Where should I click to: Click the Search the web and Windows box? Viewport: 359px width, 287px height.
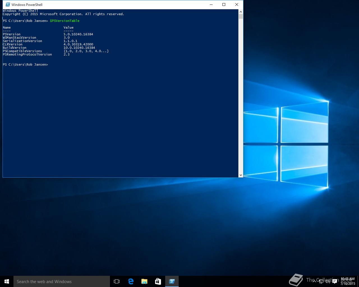pyautogui.click(x=62, y=281)
